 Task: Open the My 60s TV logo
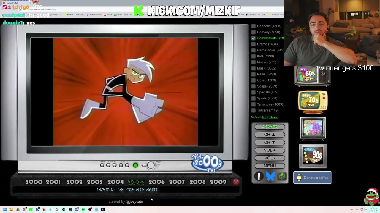coord(313,76)
